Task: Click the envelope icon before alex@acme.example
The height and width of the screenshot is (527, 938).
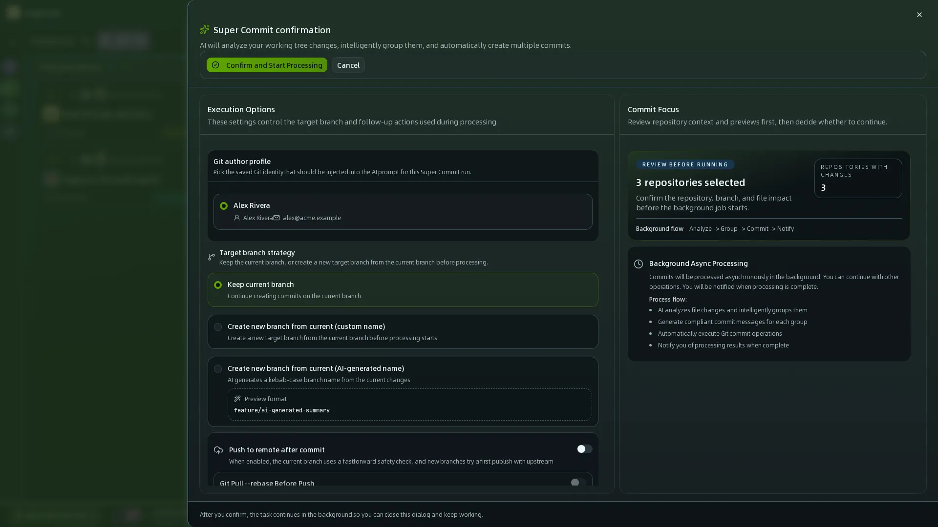Action: tap(277, 218)
